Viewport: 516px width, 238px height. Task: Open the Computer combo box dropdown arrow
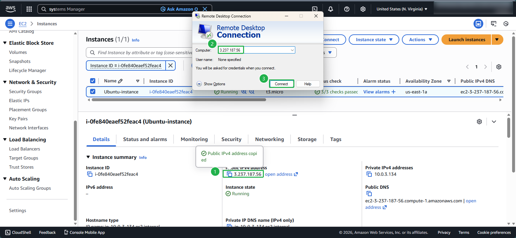coord(292,50)
